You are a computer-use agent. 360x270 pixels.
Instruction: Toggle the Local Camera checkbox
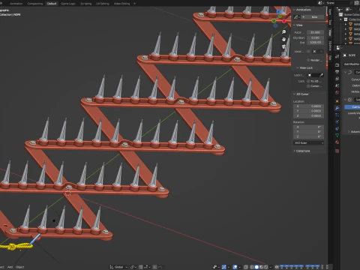[308, 51]
